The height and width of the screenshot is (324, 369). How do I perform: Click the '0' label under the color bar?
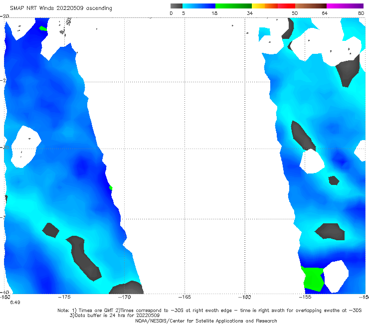pyautogui.click(x=171, y=13)
